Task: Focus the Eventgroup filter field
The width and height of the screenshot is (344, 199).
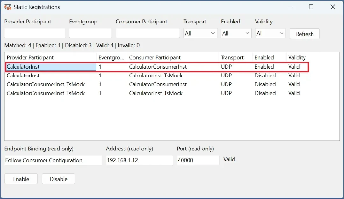Action: [x=90, y=33]
